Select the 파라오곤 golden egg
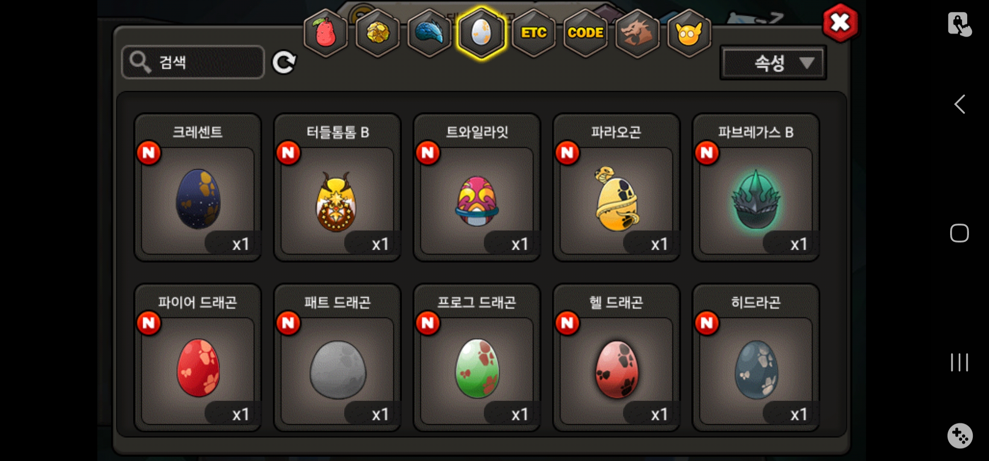This screenshot has height=461, width=989. point(616,188)
